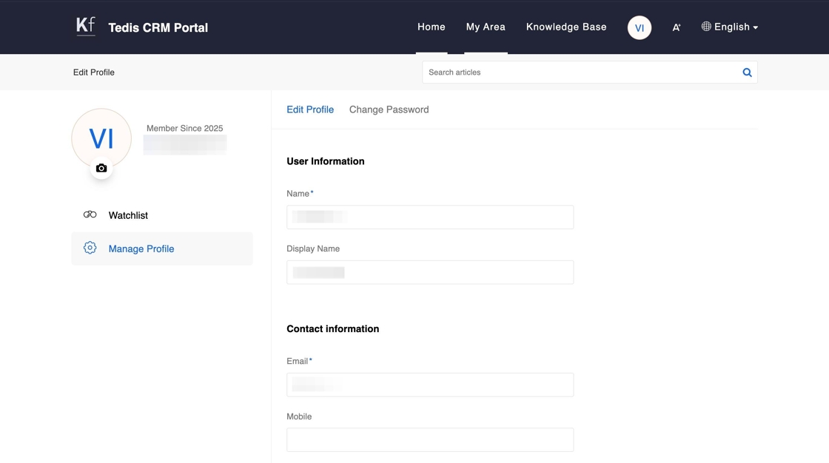The width and height of the screenshot is (829, 463).
Task: Open the Watchlist link in sidebar
Action: [x=128, y=215]
